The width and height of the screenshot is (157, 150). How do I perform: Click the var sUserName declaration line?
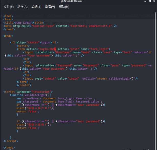point(56,98)
